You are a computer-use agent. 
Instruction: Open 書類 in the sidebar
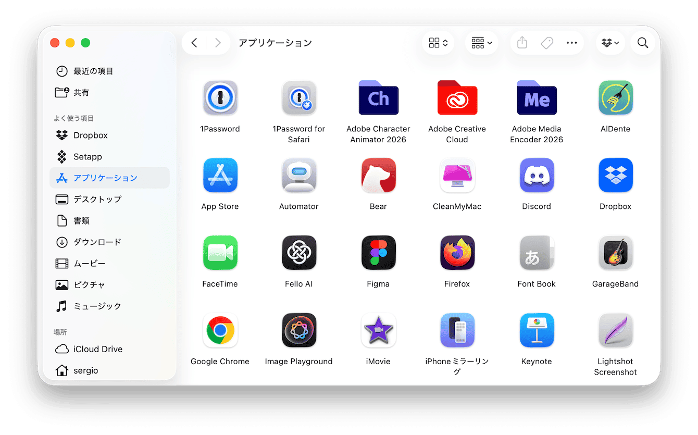pos(109,220)
